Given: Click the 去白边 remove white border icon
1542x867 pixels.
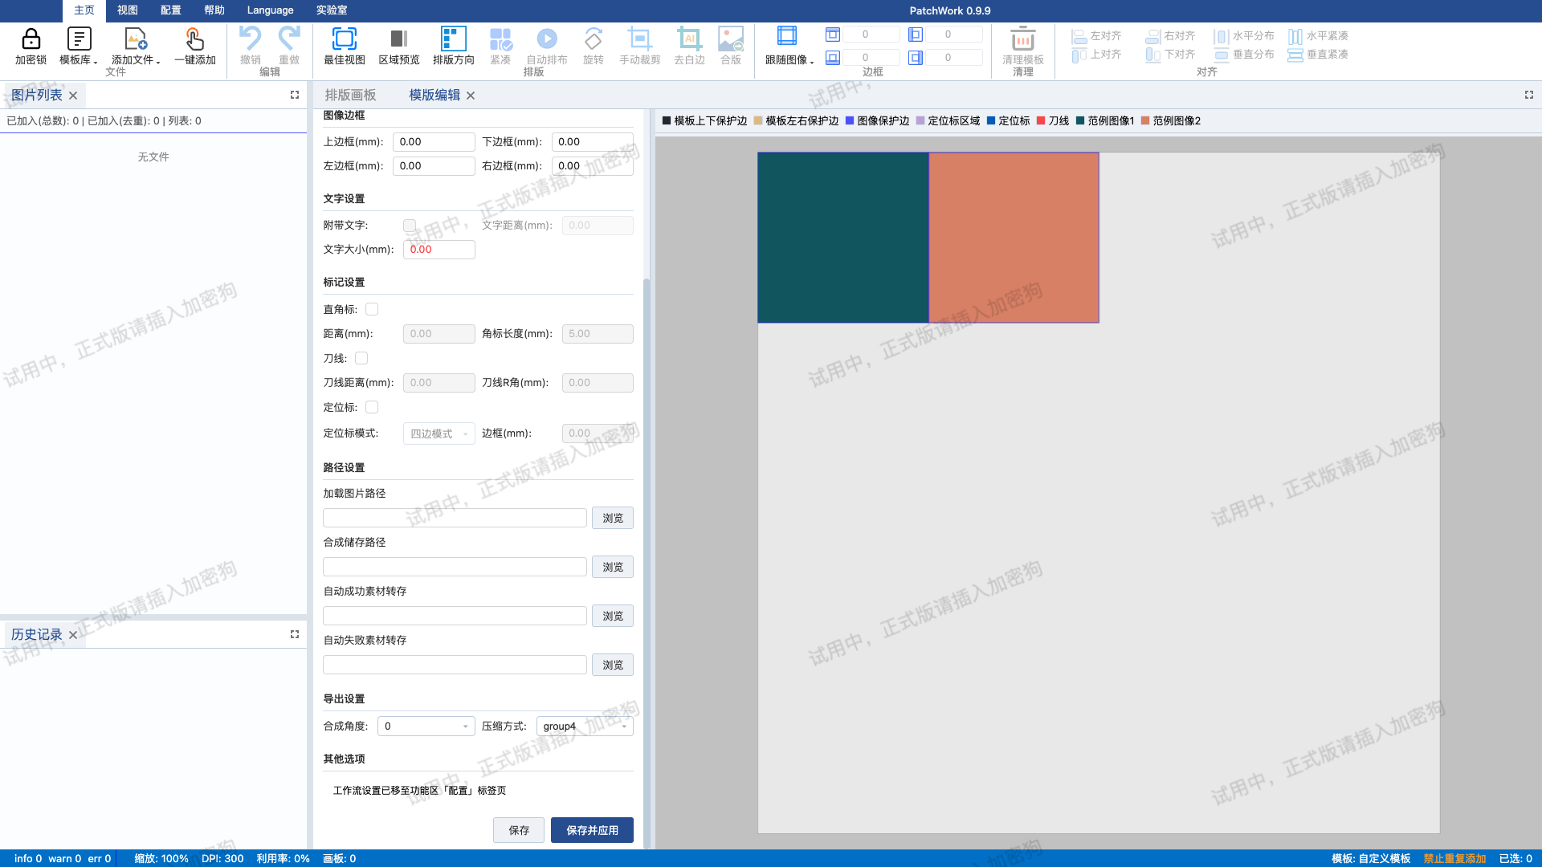Looking at the screenshot, I should [689, 39].
